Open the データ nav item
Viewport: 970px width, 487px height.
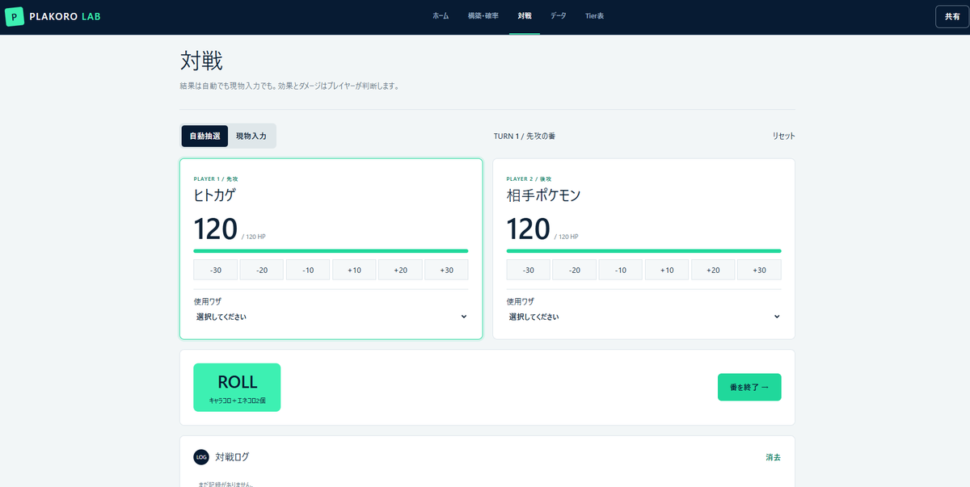click(559, 16)
